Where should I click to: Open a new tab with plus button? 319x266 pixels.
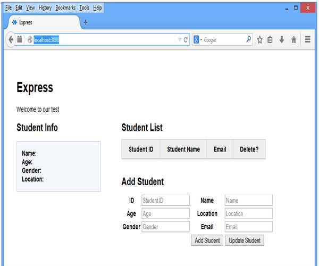86,22
